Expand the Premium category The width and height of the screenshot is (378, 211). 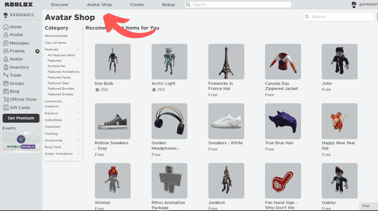click(x=78, y=113)
